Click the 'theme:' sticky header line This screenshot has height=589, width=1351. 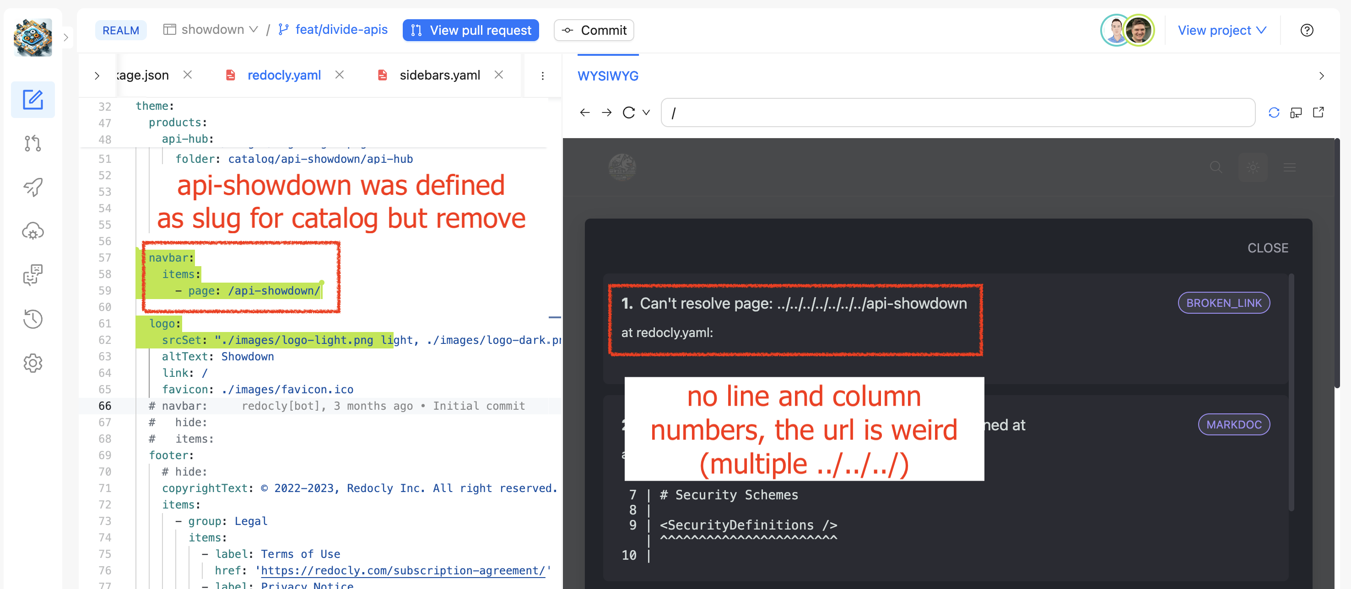155,106
